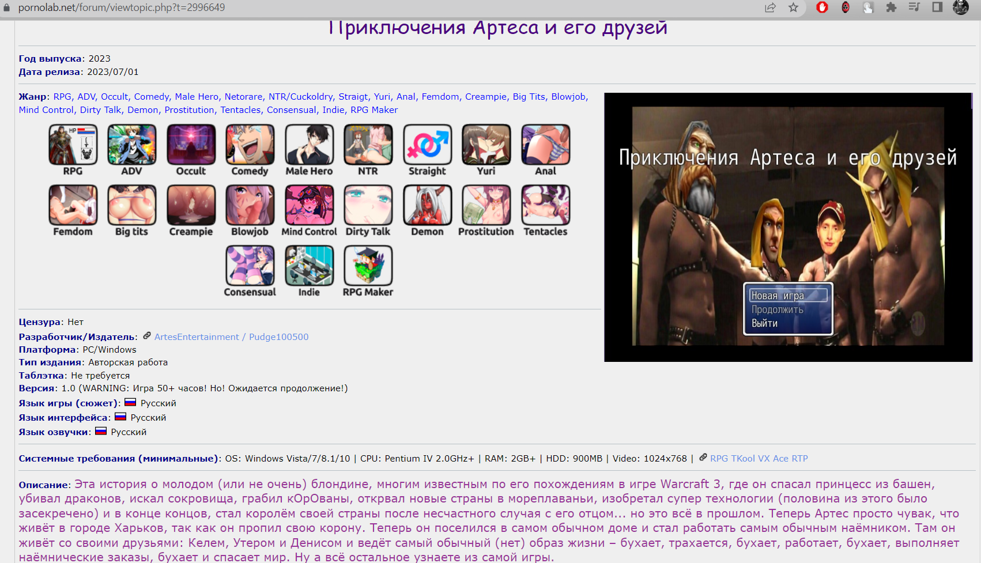Click the 'Цензура: Нет' line
This screenshot has height=563, width=981.
51,322
